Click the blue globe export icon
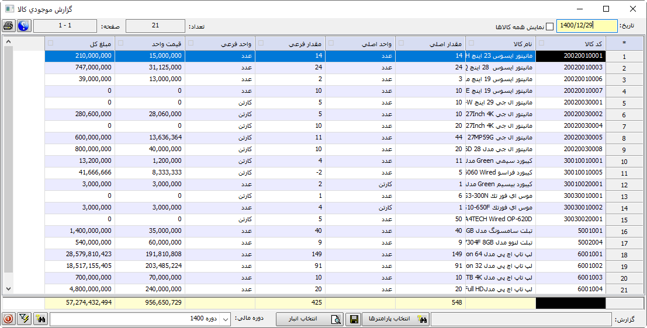Image resolution: width=647 pixels, height=328 pixels. coord(23,26)
